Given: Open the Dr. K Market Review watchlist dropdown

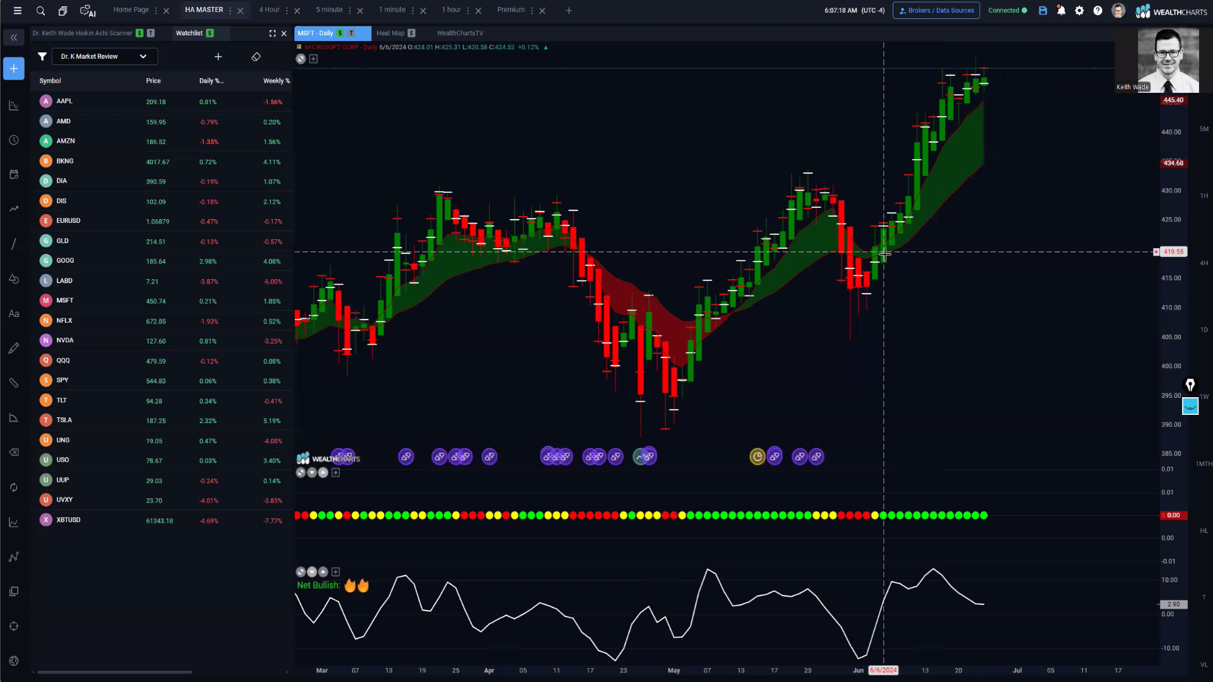Looking at the screenshot, I should (104, 57).
